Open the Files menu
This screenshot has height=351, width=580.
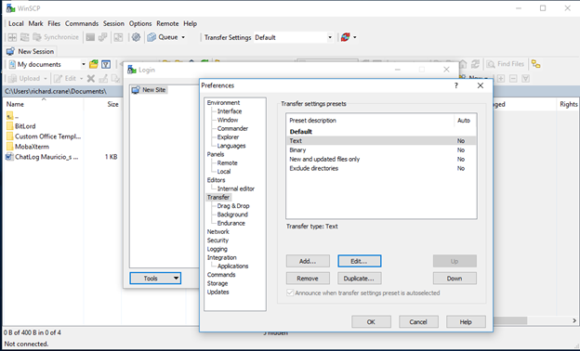click(54, 23)
